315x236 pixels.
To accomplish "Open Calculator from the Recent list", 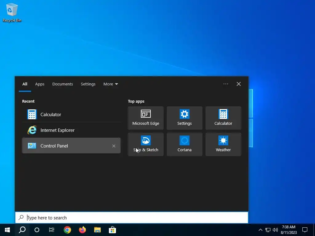I will pyautogui.click(x=71, y=114).
